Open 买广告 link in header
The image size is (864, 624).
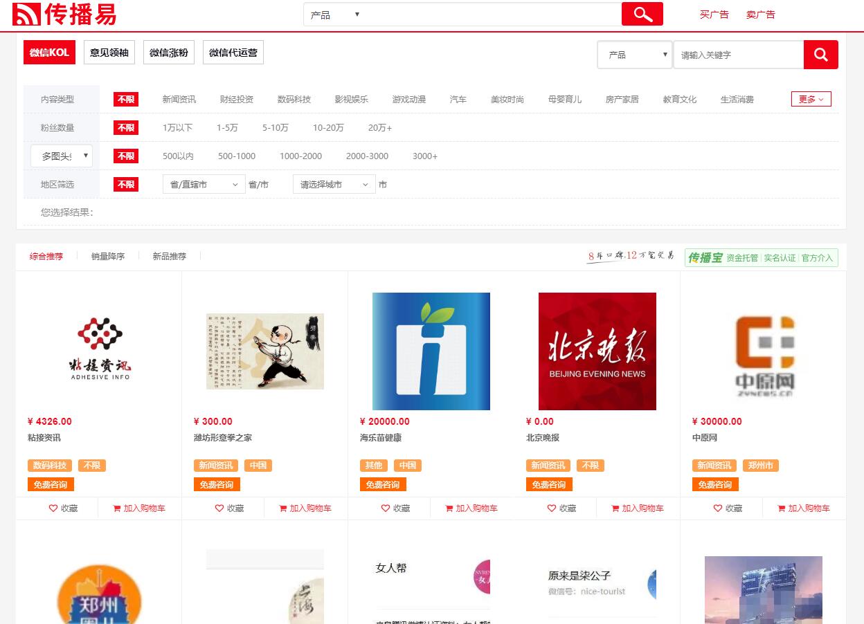click(x=714, y=15)
